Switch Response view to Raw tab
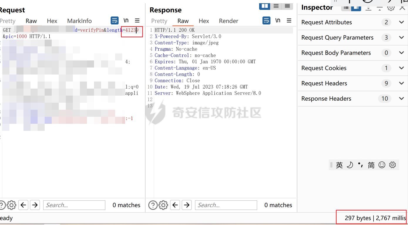Viewport: 408px width, 225px height. [x=183, y=21]
